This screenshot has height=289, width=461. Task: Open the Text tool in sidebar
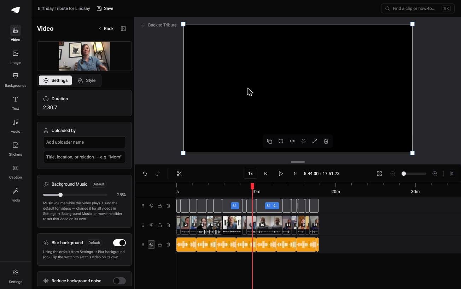click(16, 103)
